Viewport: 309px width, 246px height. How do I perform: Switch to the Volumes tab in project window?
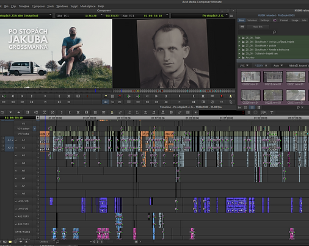(x=252, y=20)
